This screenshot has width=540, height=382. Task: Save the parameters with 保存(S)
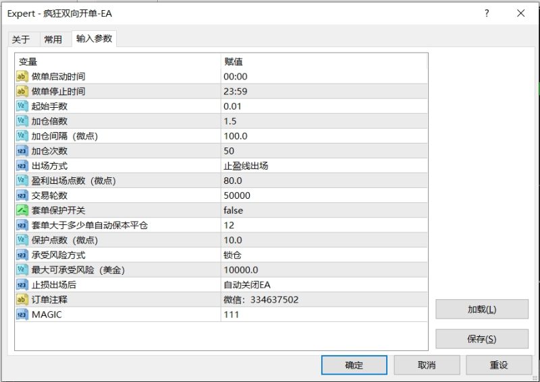[482, 339]
